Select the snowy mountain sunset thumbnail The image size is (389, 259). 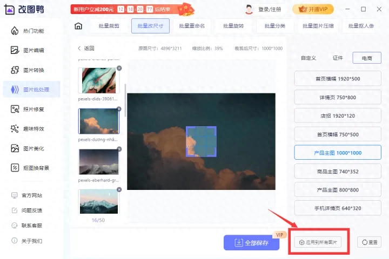(98, 201)
